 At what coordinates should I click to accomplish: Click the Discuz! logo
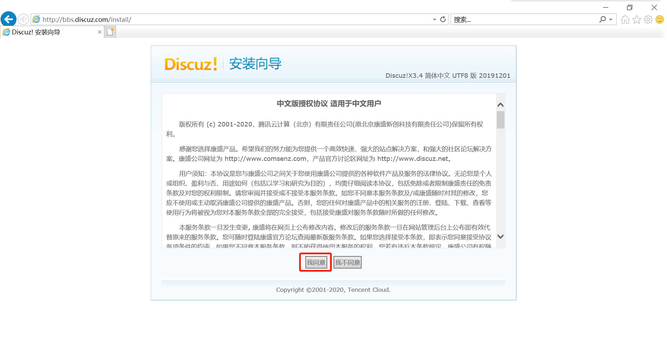pyautogui.click(x=191, y=64)
